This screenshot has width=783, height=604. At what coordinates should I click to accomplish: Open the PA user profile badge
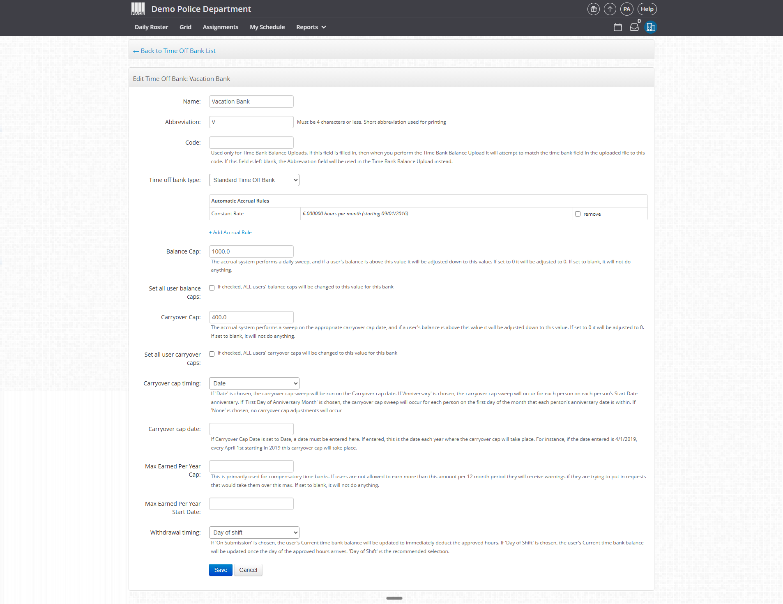click(x=626, y=9)
